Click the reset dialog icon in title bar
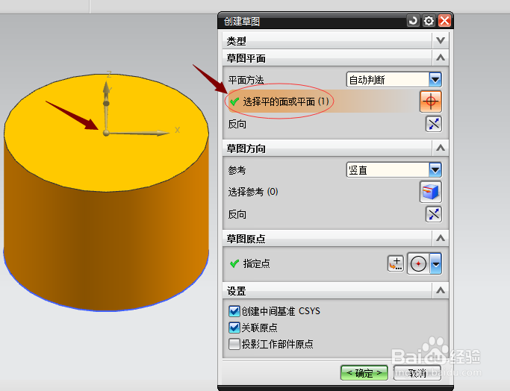The height and width of the screenshot is (391, 510). pos(413,21)
